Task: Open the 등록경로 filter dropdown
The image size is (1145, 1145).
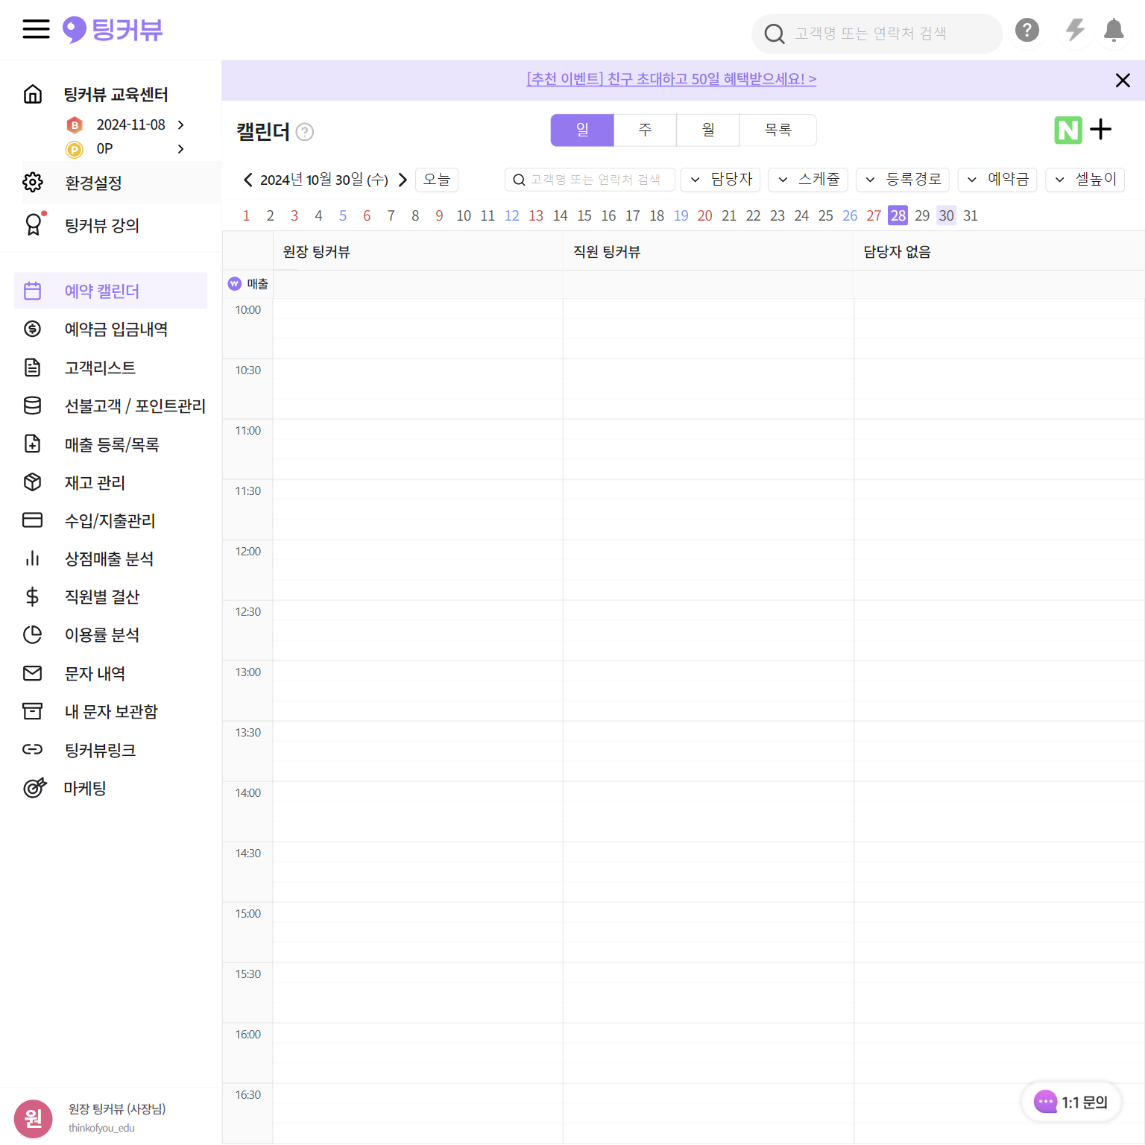Action: click(x=903, y=180)
